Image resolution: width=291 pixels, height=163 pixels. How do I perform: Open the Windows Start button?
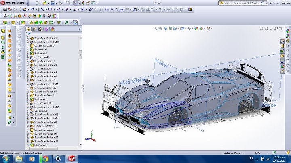(x=6, y=159)
